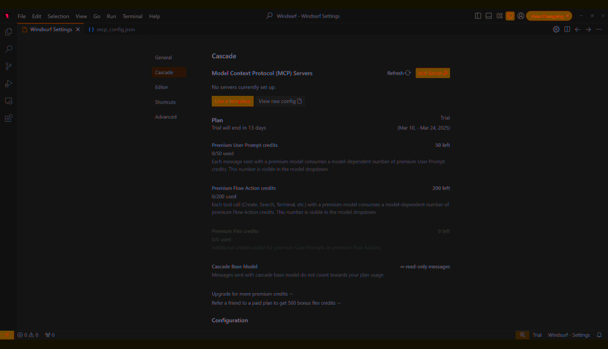
Task: Open the settings gear in tab bar
Action: pos(556,29)
